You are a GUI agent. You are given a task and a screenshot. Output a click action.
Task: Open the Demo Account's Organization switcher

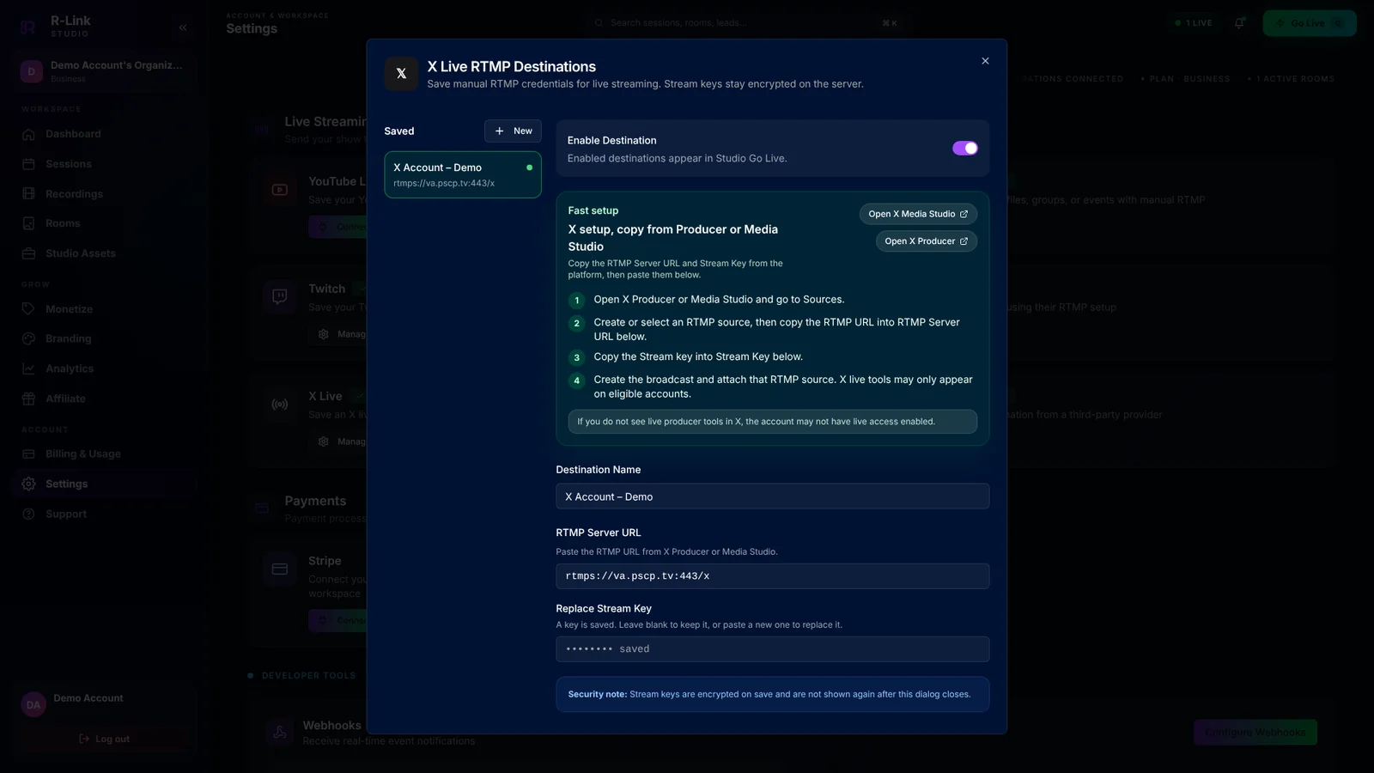tap(105, 71)
